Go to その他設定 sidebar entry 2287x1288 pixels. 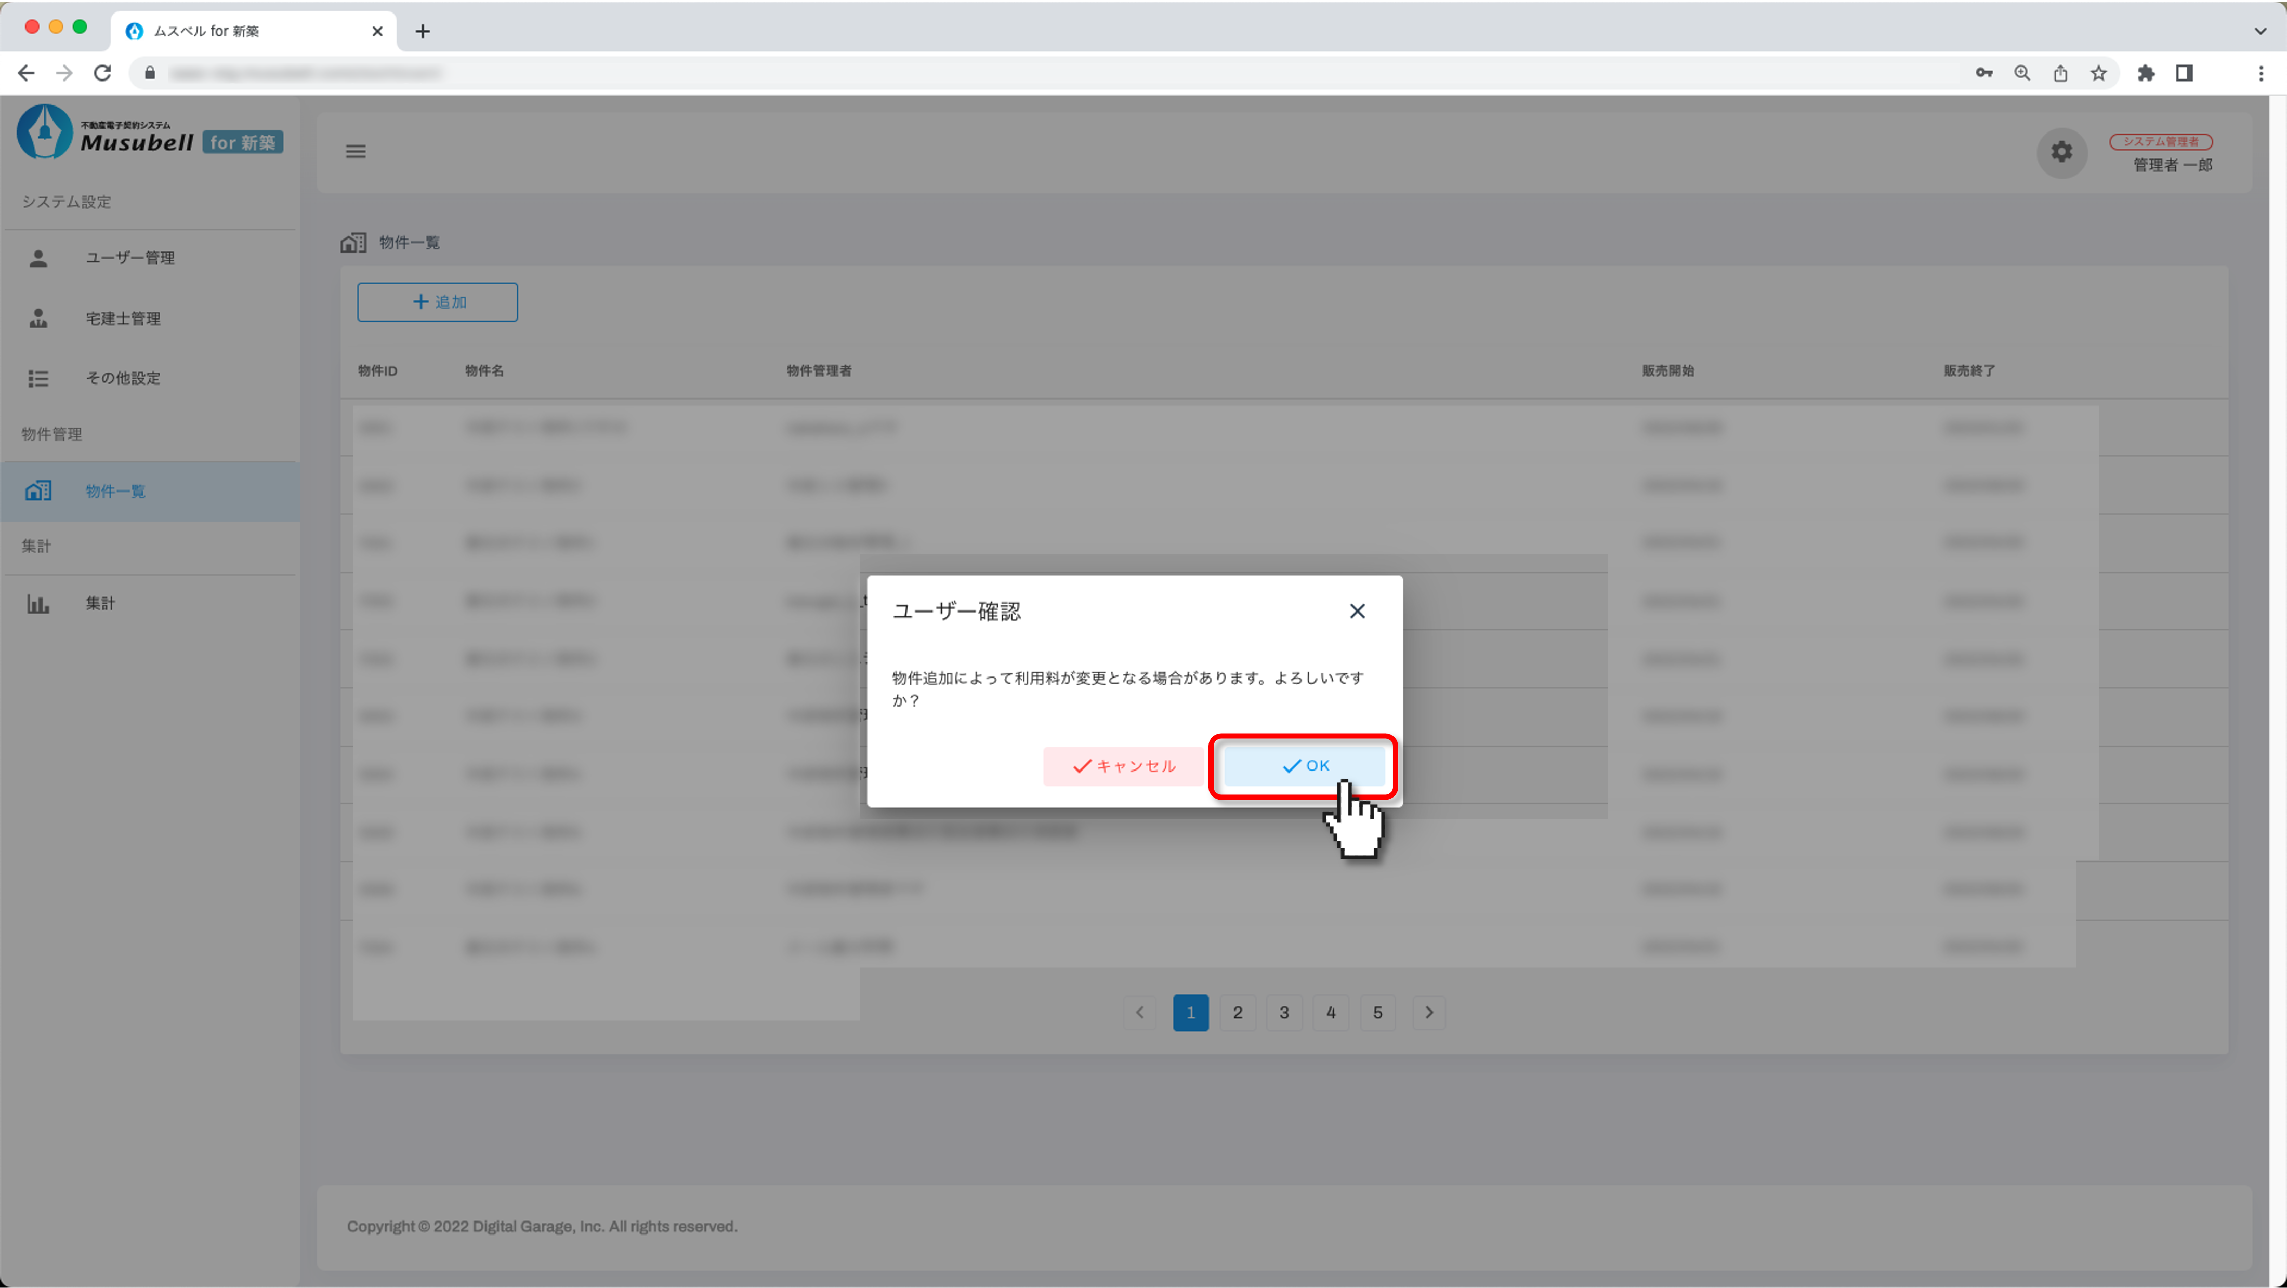point(123,378)
